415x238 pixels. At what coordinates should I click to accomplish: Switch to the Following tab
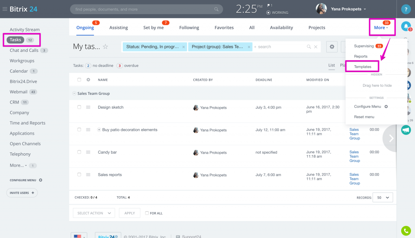[189, 28]
